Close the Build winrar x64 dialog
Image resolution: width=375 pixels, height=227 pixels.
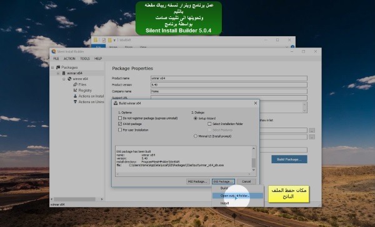click(x=256, y=103)
